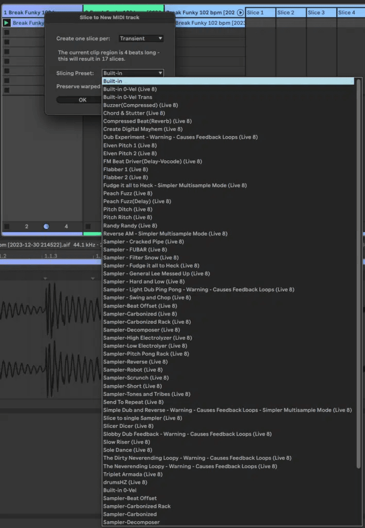Screen dimensions: 365x528
Task: Choose Sampler-Carbonized Rack (Live 8) entry
Action: [x=228, y=322]
